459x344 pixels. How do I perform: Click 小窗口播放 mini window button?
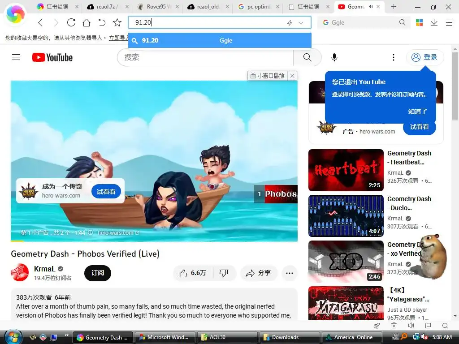[268, 76]
